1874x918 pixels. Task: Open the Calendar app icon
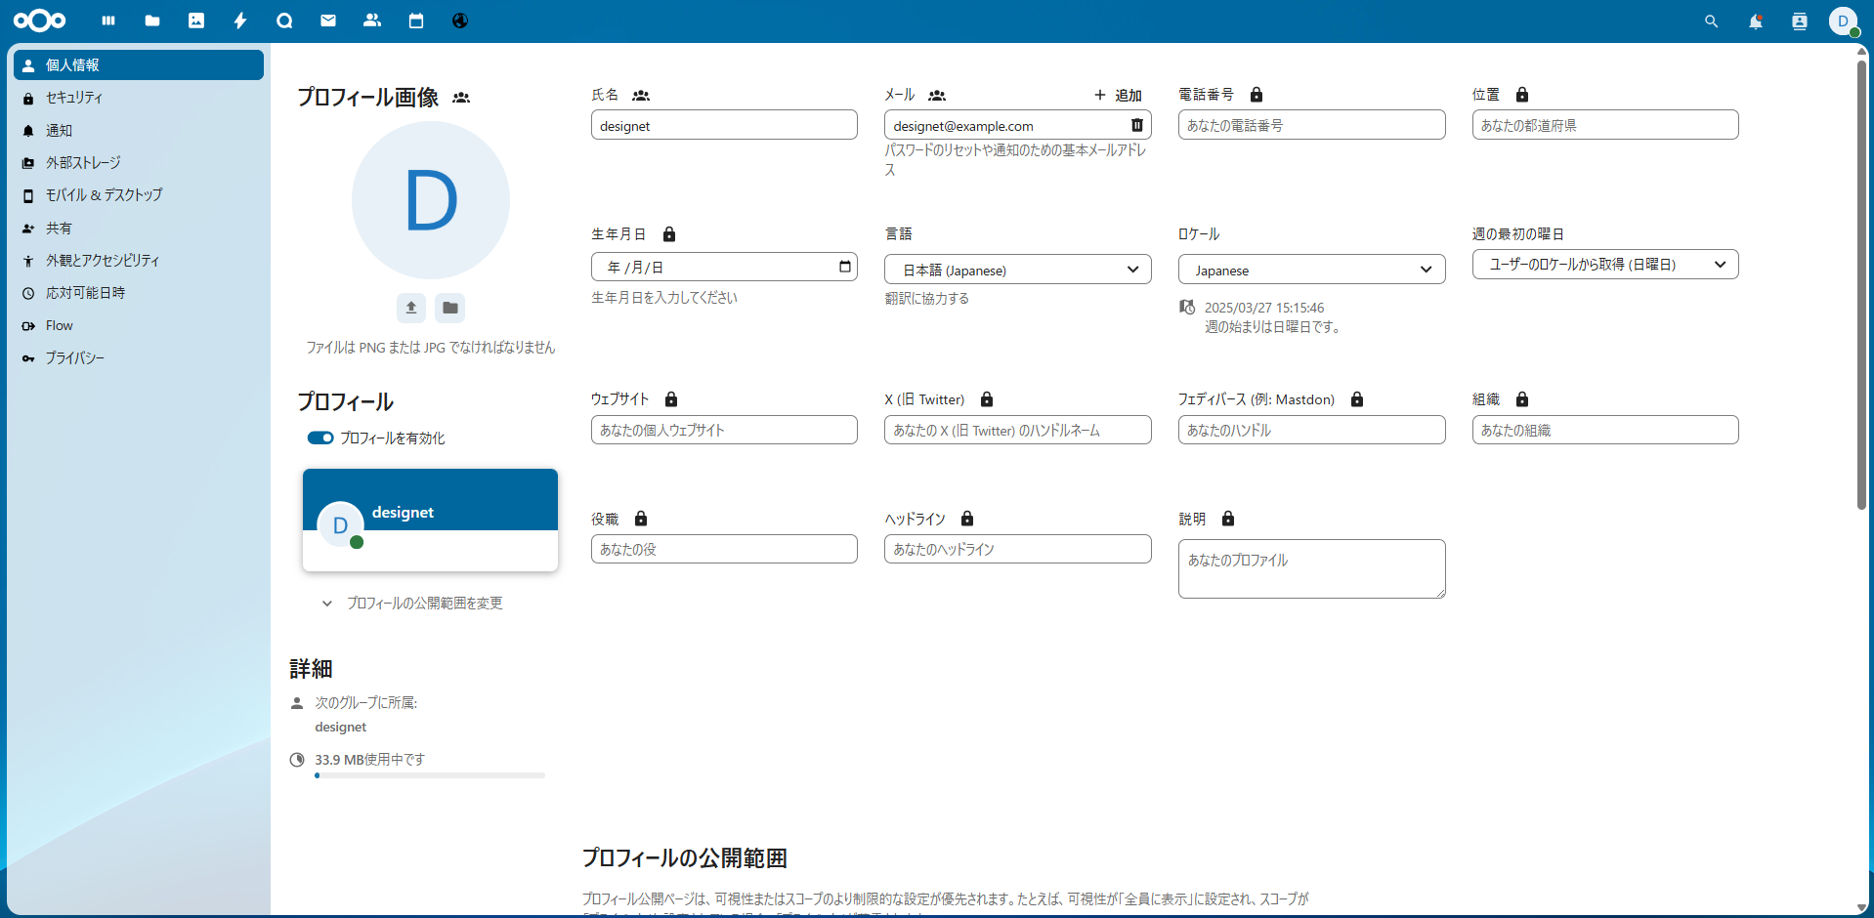pyautogui.click(x=416, y=21)
